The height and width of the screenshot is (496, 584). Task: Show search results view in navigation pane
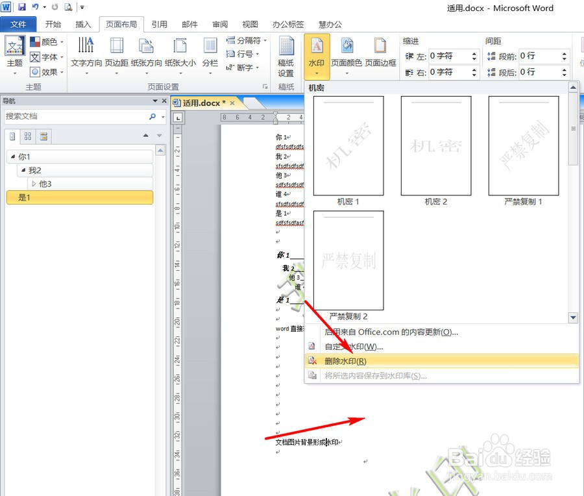point(43,136)
